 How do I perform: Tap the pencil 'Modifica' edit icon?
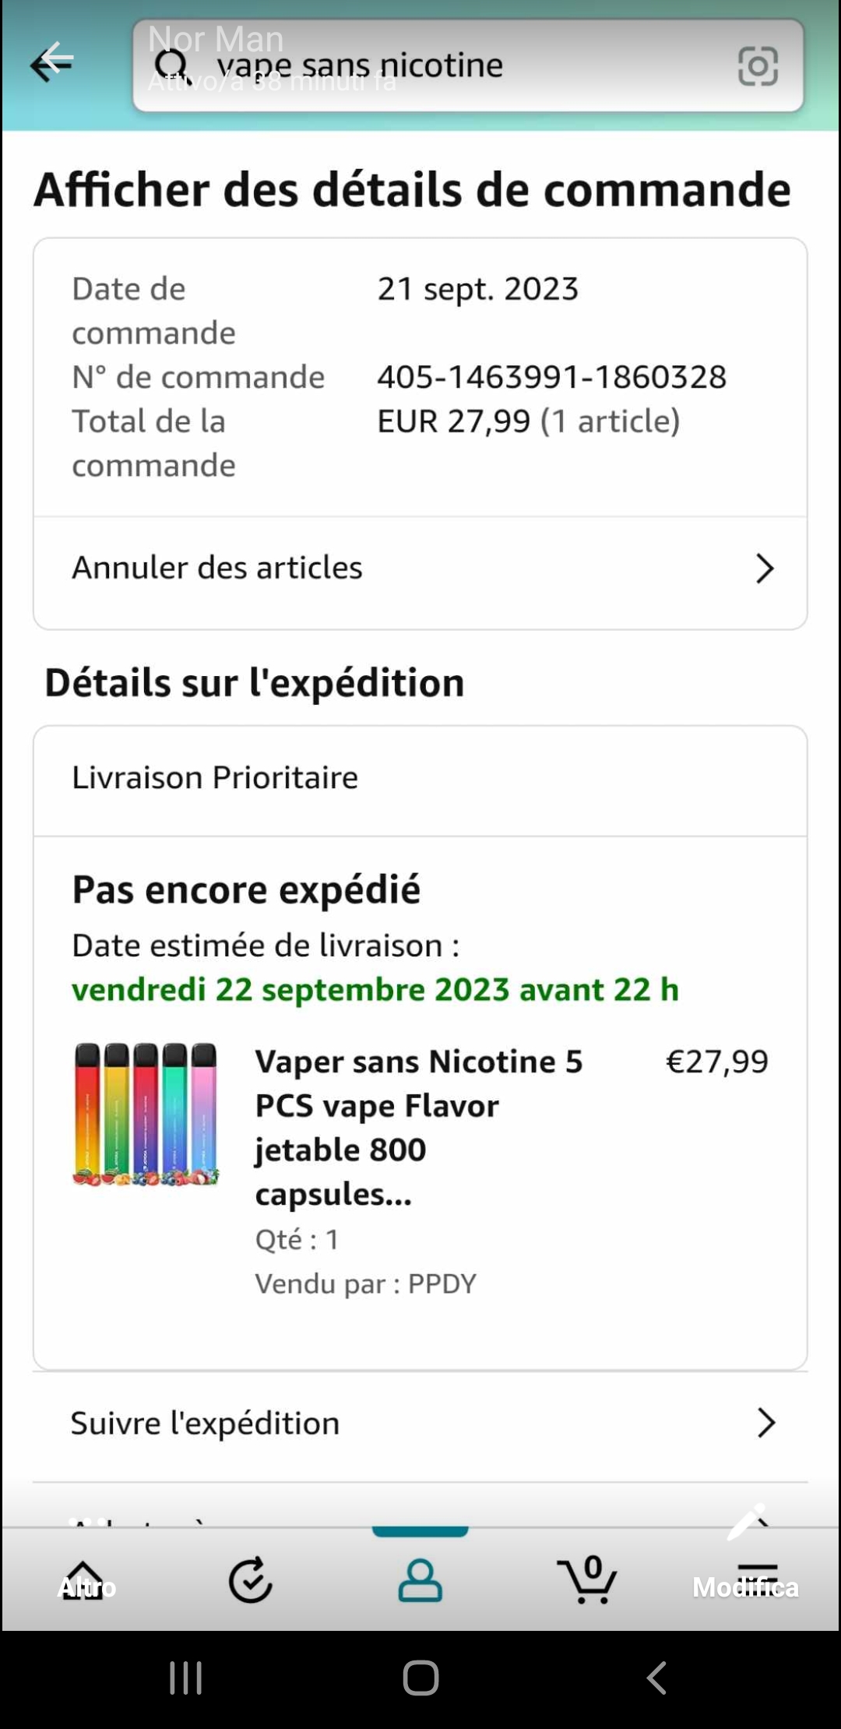745,1524
